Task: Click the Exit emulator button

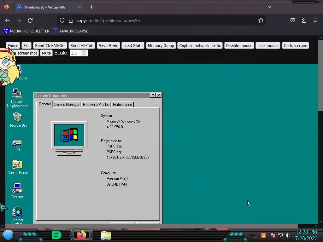Action: pos(26,45)
